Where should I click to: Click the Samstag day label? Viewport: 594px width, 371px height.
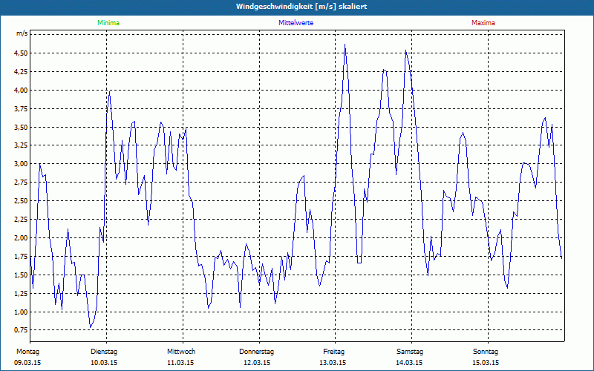[410, 352]
